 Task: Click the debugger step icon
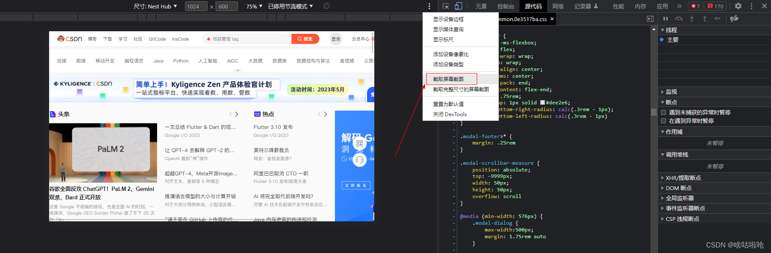[x=717, y=19]
